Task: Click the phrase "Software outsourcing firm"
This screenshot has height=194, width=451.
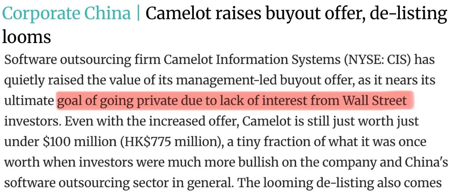Action: point(82,60)
